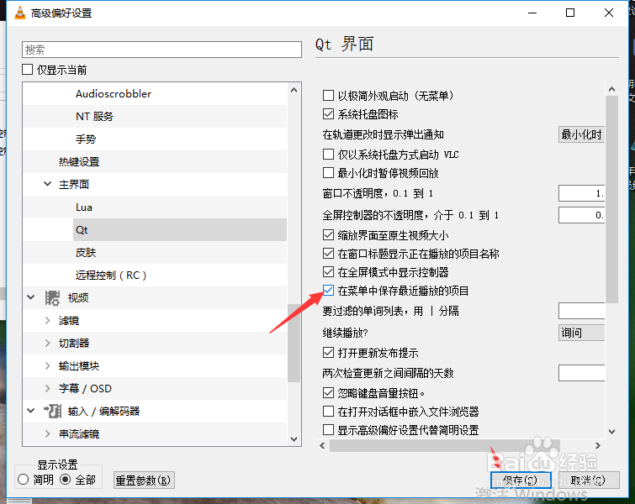Click the 全屏控制器的不透明度 value field
Screen dimensions: 635x504
581,215
